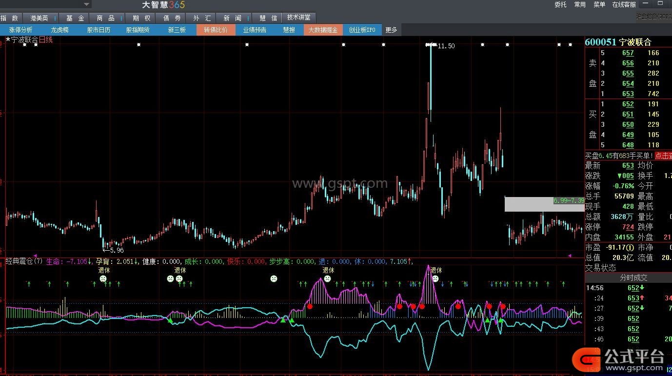Screen dimensions: 672x376
Task: Select buy level 3 price 650
Action: coord(628,124)
